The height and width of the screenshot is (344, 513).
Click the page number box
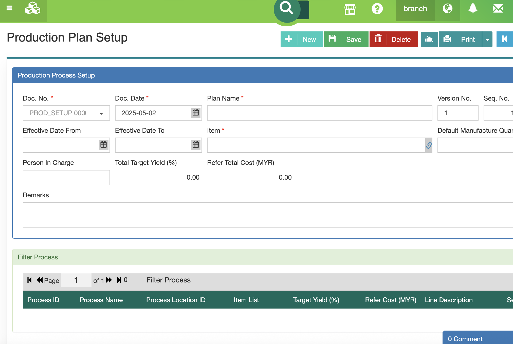point(76,280)
